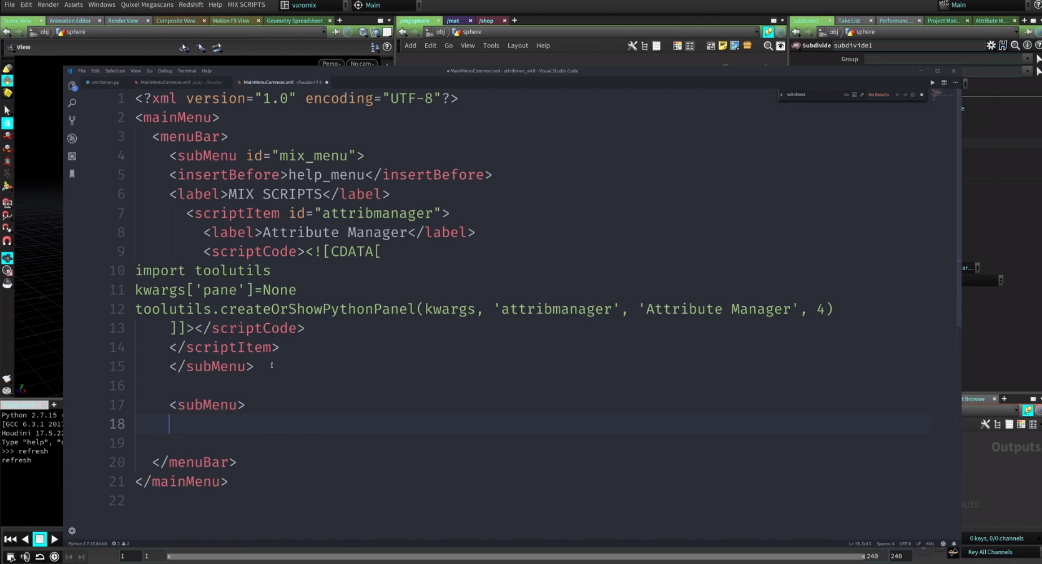The height and width of the screenshot is (564, 1042).
Task: Open the VS Code Search panel icon
Action: point(72,103)
